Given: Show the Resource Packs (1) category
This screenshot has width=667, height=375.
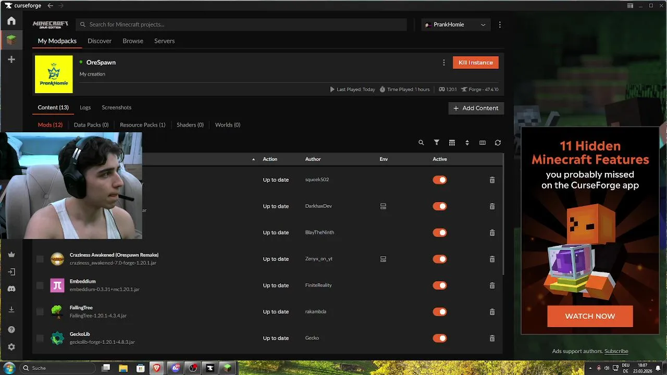Looking at the screenshot, I should tap(142, 125).
